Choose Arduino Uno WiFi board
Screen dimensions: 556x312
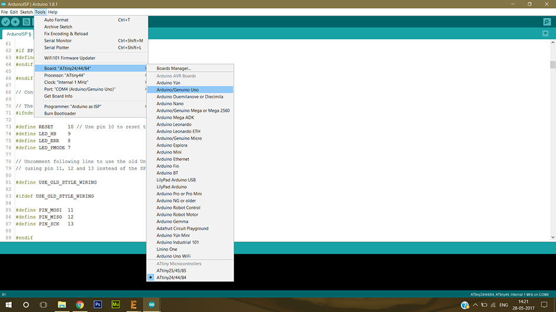coord(190,256)
